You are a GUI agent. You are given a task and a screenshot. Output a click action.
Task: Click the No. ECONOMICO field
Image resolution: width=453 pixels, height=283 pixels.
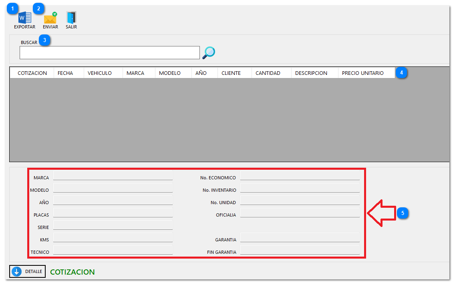click(300, 175)
